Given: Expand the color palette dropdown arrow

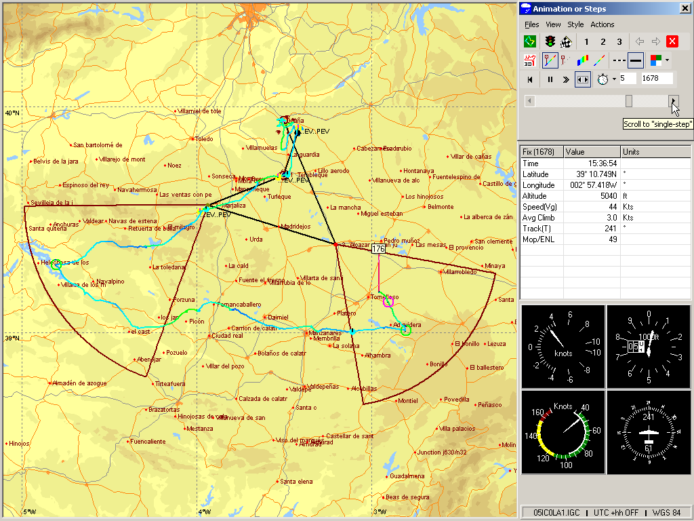Looking at the screenshot, I should 667,60.
